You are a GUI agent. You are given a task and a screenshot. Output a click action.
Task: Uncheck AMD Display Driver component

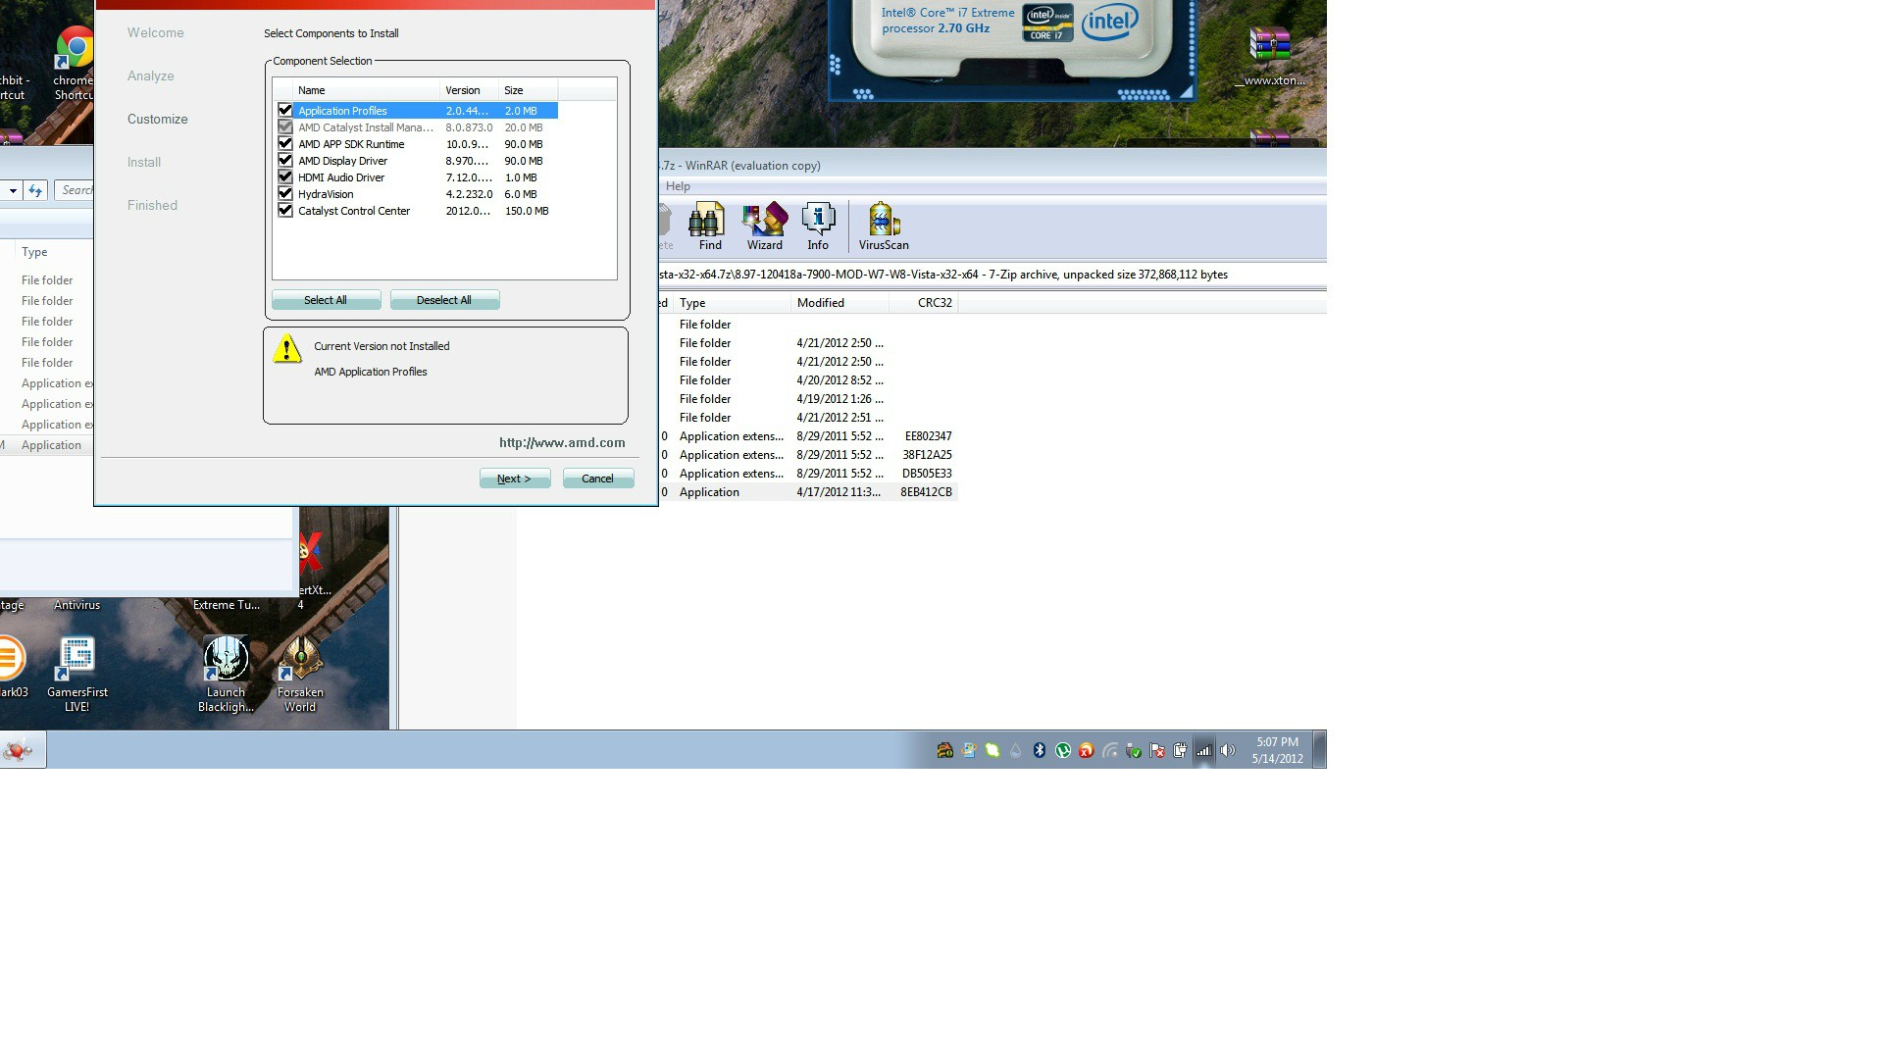pyautogui.click(x=285, y=160)
